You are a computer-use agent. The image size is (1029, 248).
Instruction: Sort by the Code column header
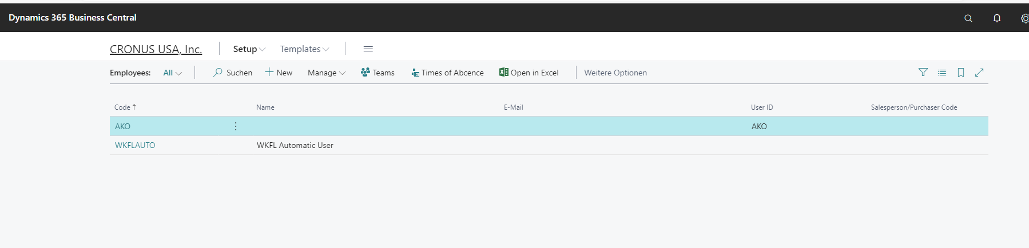click(122, 107)
